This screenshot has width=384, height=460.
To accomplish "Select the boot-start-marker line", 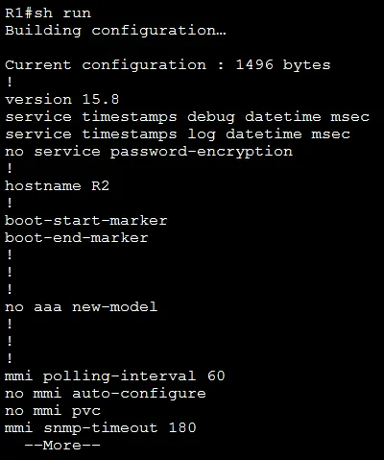I will tap(86, 221).
